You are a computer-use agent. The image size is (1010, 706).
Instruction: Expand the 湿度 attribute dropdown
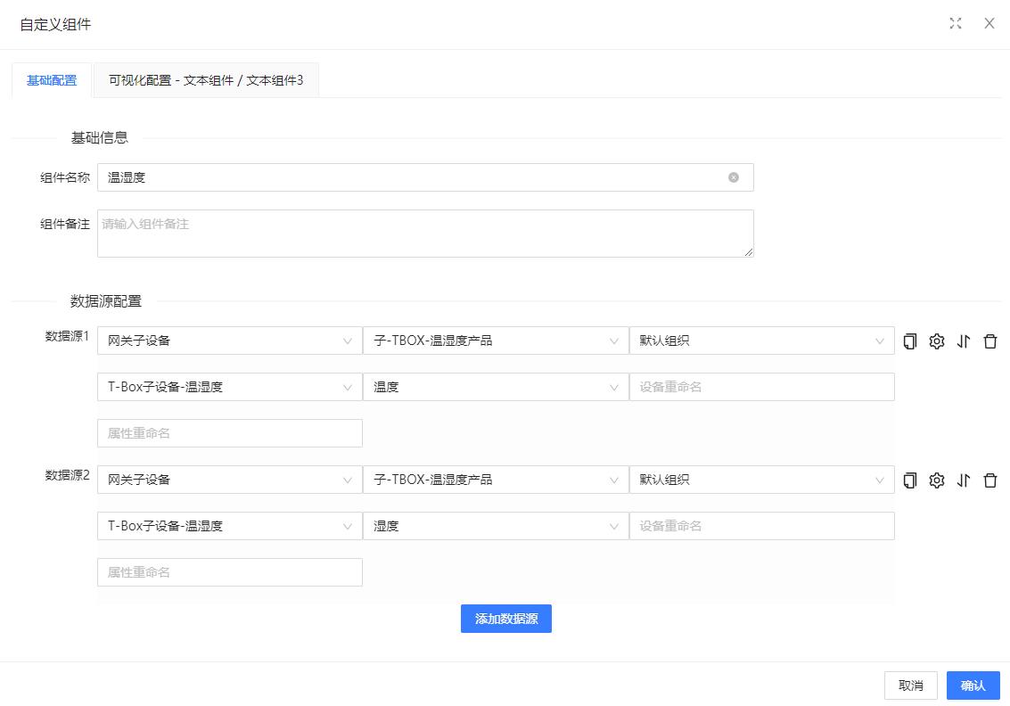click(x=496, y=526)
